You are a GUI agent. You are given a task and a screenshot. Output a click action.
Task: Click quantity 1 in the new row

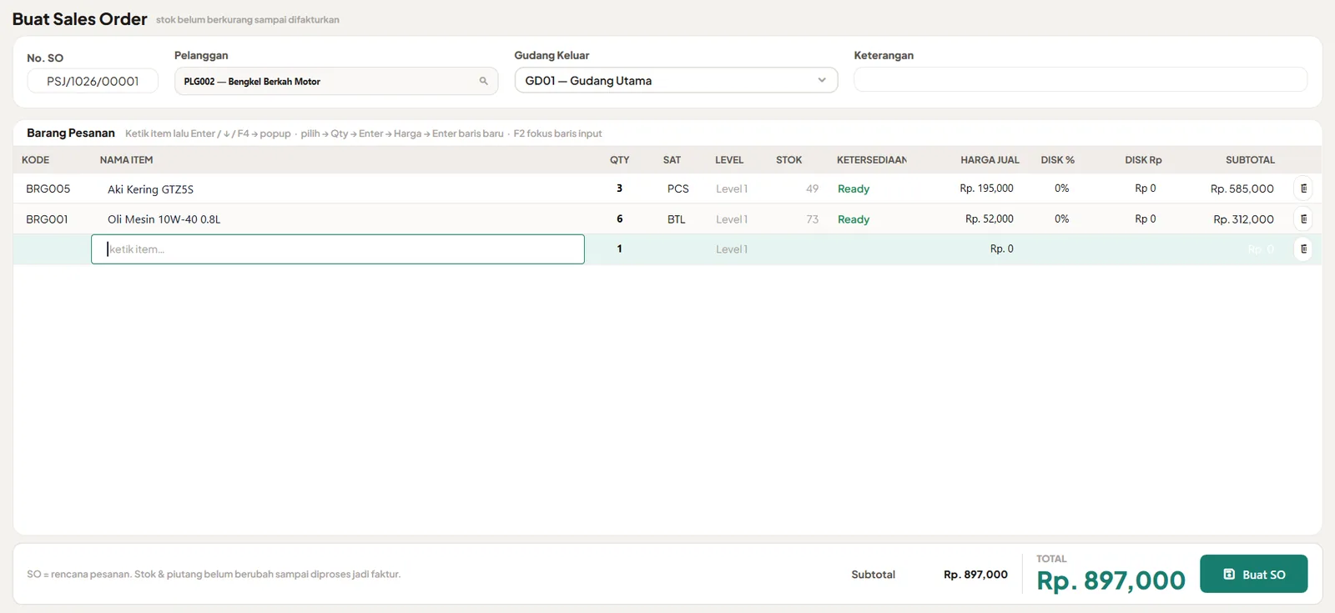point(619,249)
